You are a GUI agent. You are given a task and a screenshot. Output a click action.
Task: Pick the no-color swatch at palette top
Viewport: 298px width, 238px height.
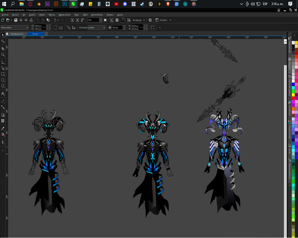293,43
